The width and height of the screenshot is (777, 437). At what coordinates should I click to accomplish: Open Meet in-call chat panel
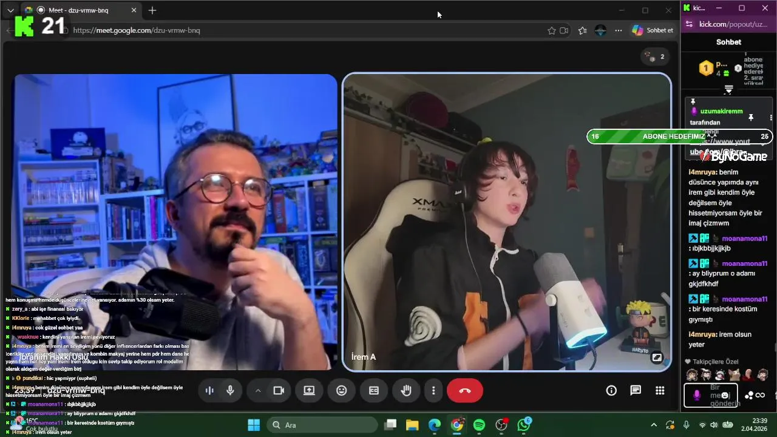point(636,391)
